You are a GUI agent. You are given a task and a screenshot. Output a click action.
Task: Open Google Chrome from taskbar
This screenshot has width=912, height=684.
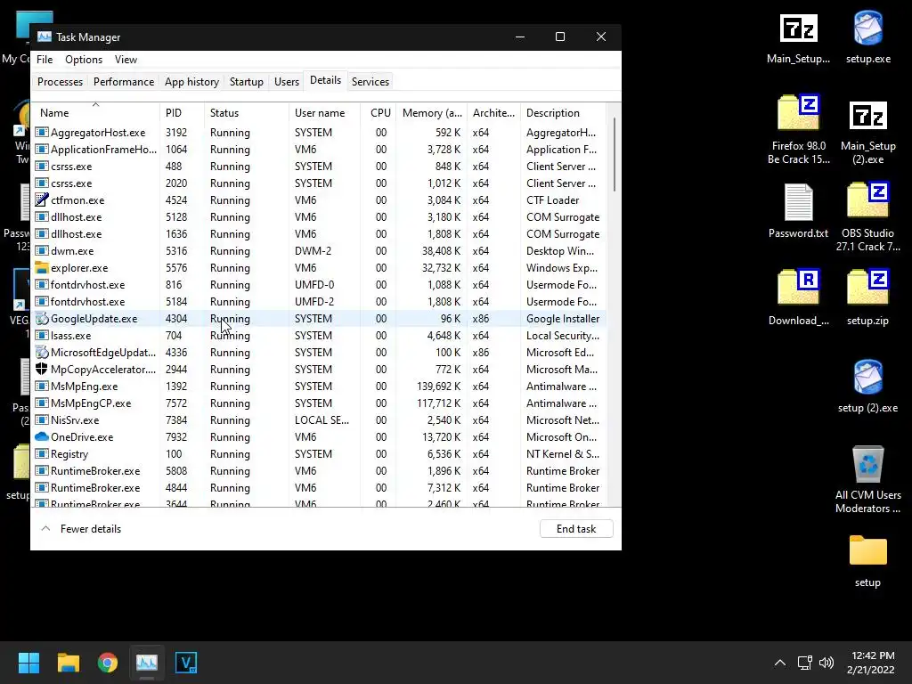108,663
